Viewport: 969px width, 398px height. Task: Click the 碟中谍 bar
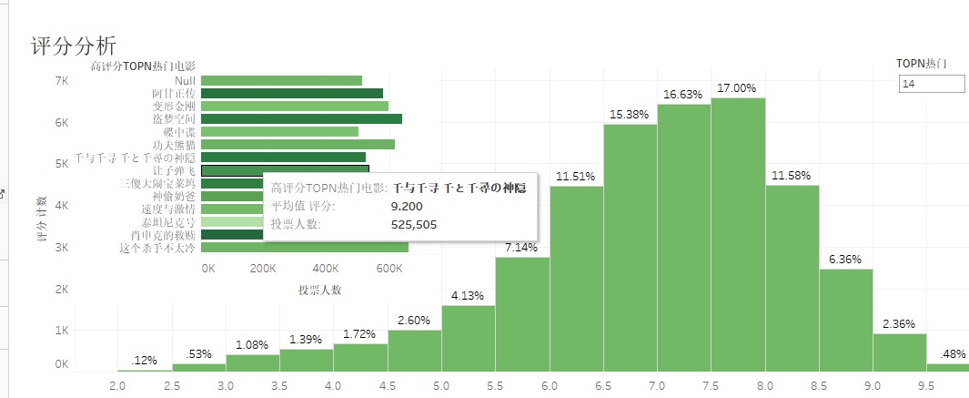[x=279, y=131]
